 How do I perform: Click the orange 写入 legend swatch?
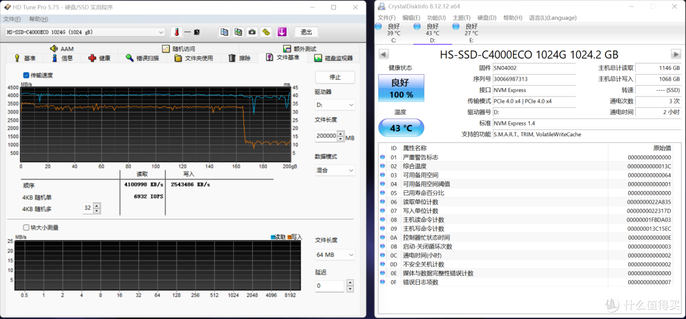click(289, 237)
